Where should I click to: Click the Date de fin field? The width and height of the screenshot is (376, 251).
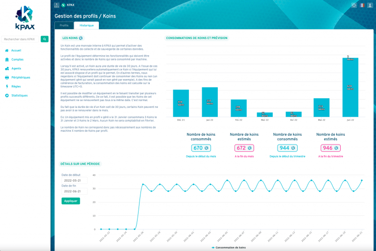[74, 192]
